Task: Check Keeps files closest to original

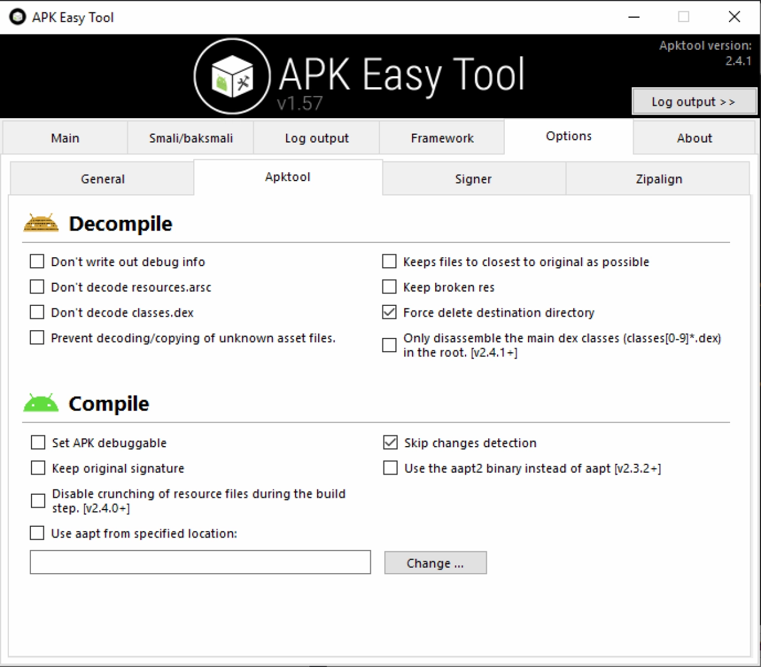Action: (x=389, y=262)
